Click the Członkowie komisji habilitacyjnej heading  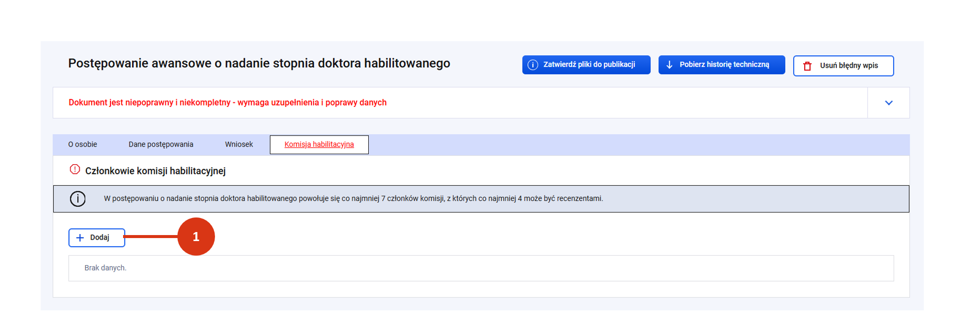tap(155, 171)
